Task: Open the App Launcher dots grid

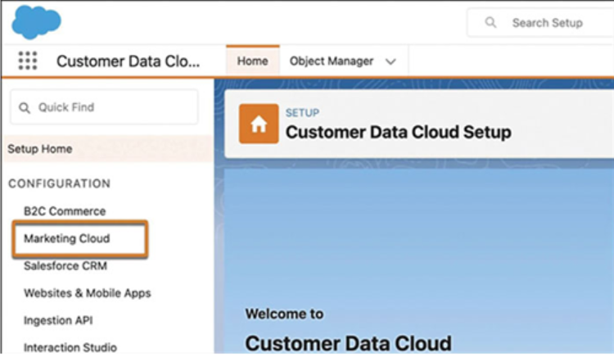Action: (27, 61)
